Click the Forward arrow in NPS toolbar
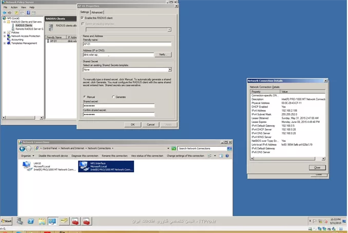This screenshot has width=348, height=233. 9,13
